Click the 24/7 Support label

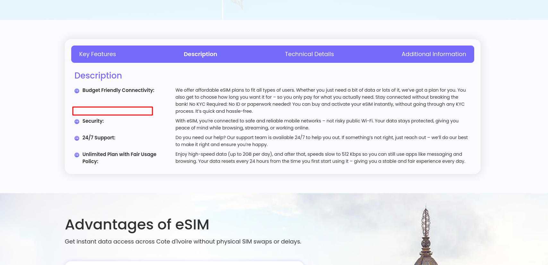click(x=99, y=138)
